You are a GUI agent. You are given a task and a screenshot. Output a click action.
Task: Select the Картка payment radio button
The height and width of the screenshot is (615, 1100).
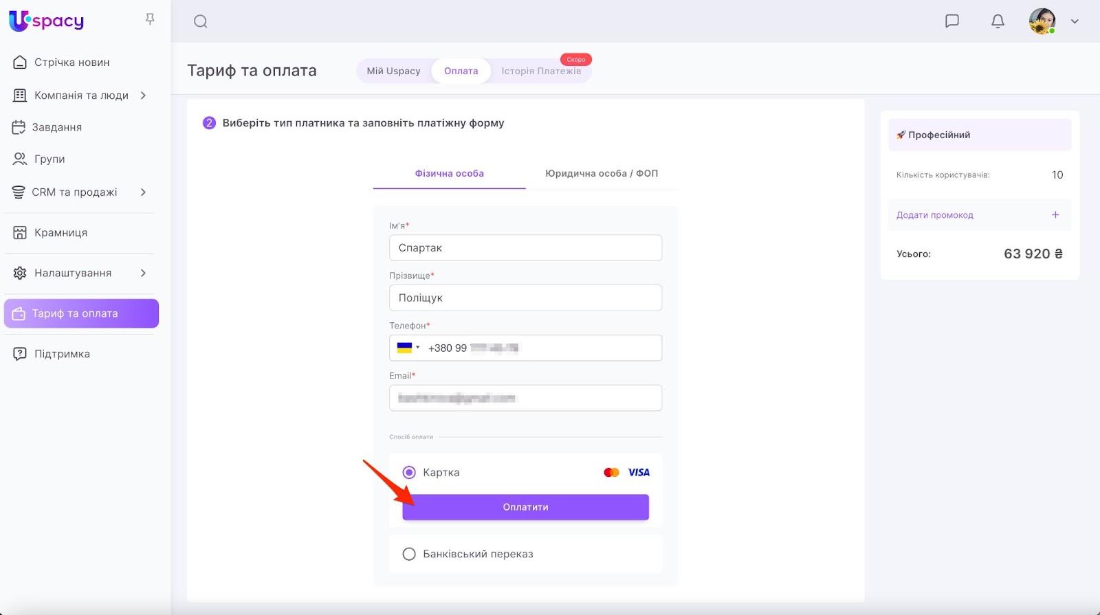[409, 472]
